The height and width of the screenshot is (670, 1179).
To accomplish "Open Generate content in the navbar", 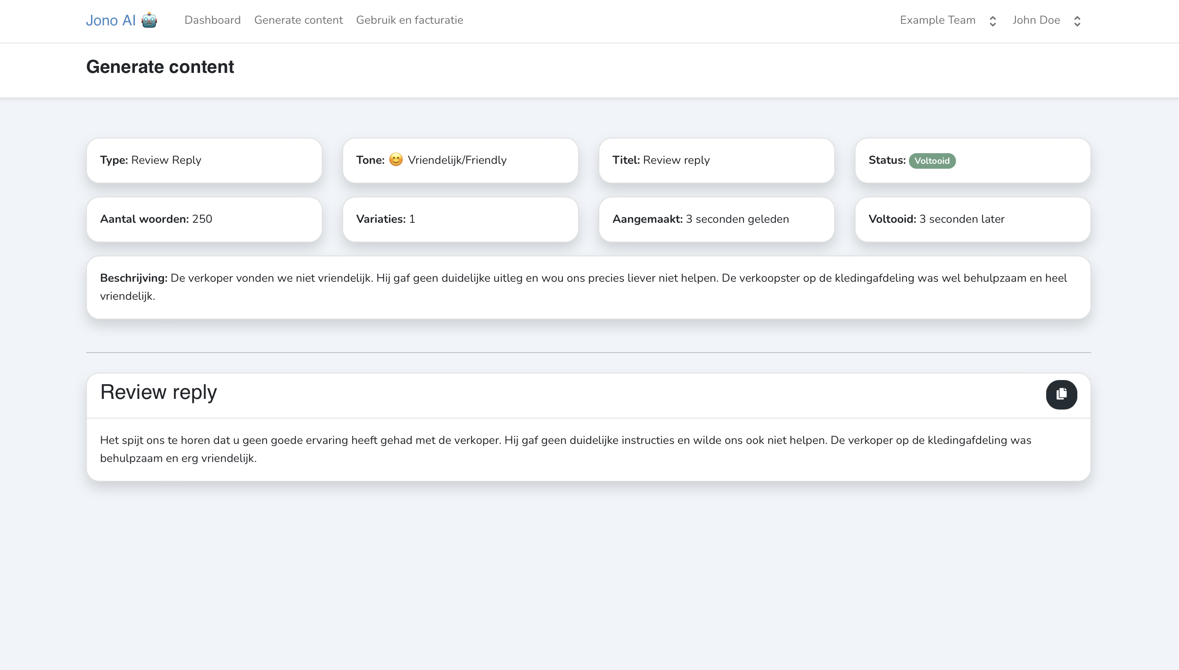I will tap(298, 20).
